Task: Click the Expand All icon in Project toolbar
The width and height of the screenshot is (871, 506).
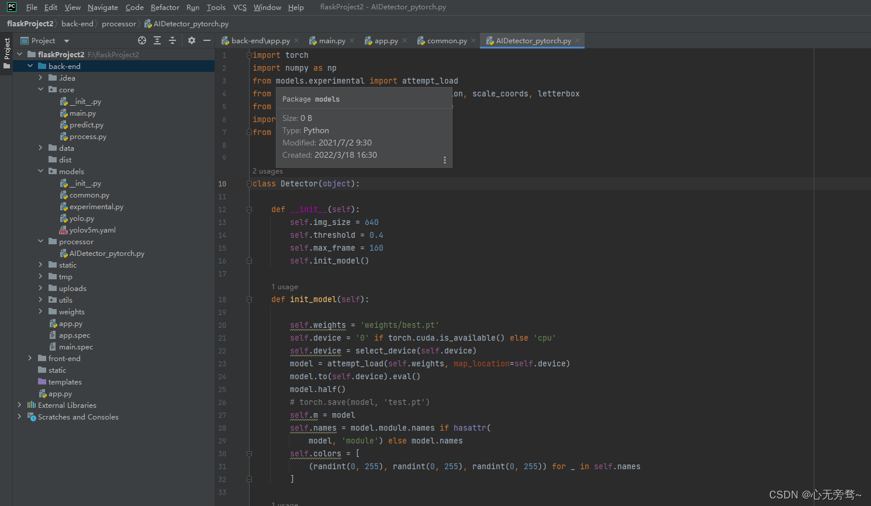Action: [157, 40]
